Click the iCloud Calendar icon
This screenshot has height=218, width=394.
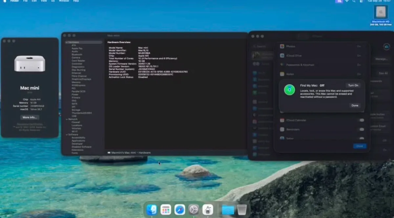click(282, 120)
